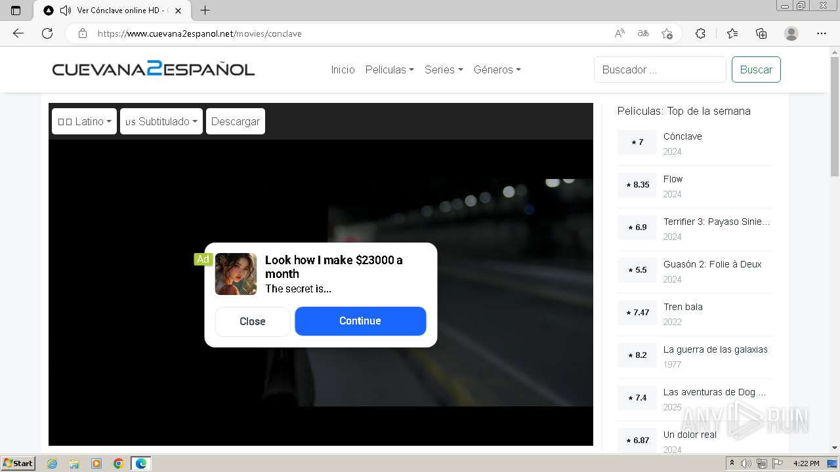
Task: Open Cónclave in top of the week
Action: coord(682,136)
